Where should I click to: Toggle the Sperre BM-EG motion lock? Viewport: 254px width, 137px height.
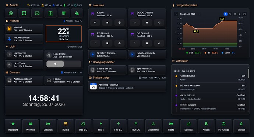[107, 70]
